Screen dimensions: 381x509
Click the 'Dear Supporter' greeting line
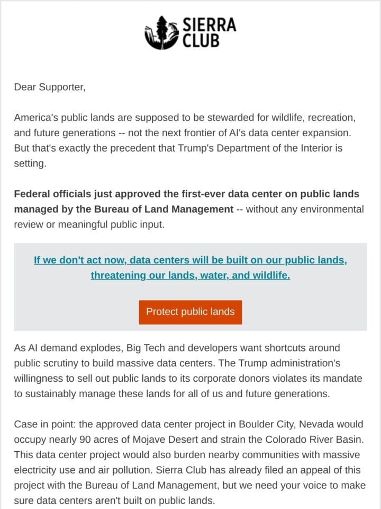pyautogui.click(x=50, y=87)
